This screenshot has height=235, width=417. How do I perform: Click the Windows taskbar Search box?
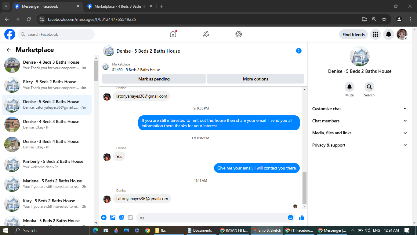[x=50, y=230]
